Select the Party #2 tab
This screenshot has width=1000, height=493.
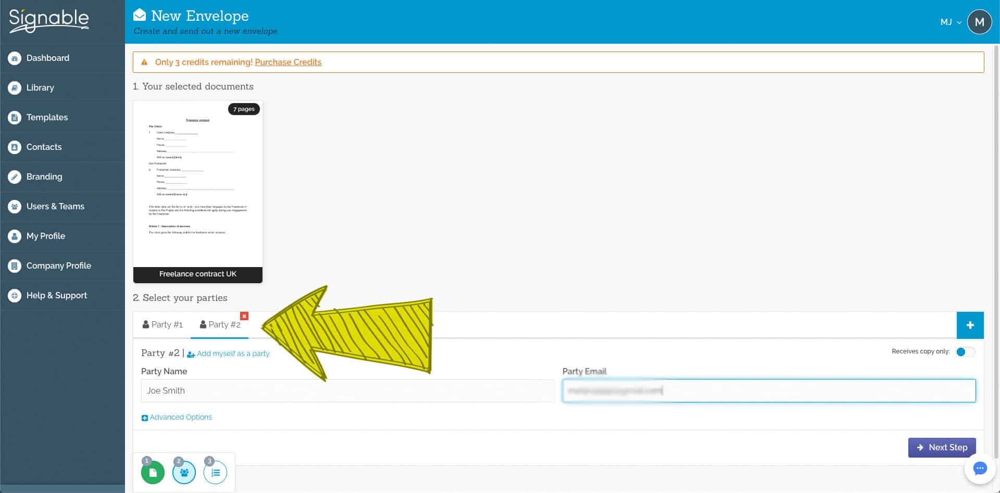[220, 325]
